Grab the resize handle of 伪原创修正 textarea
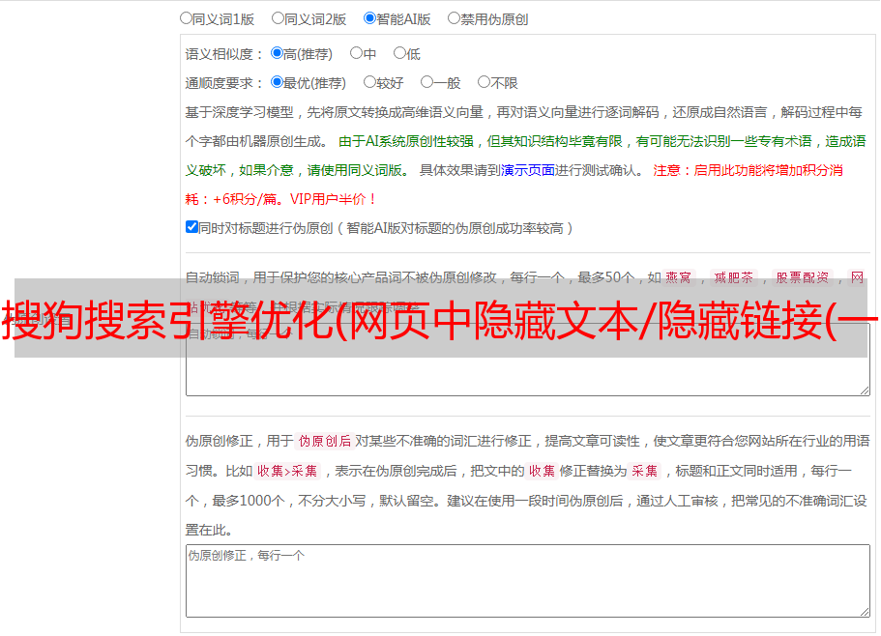The width and height of the screenshot is (881, 636). (x=865, y=611)
